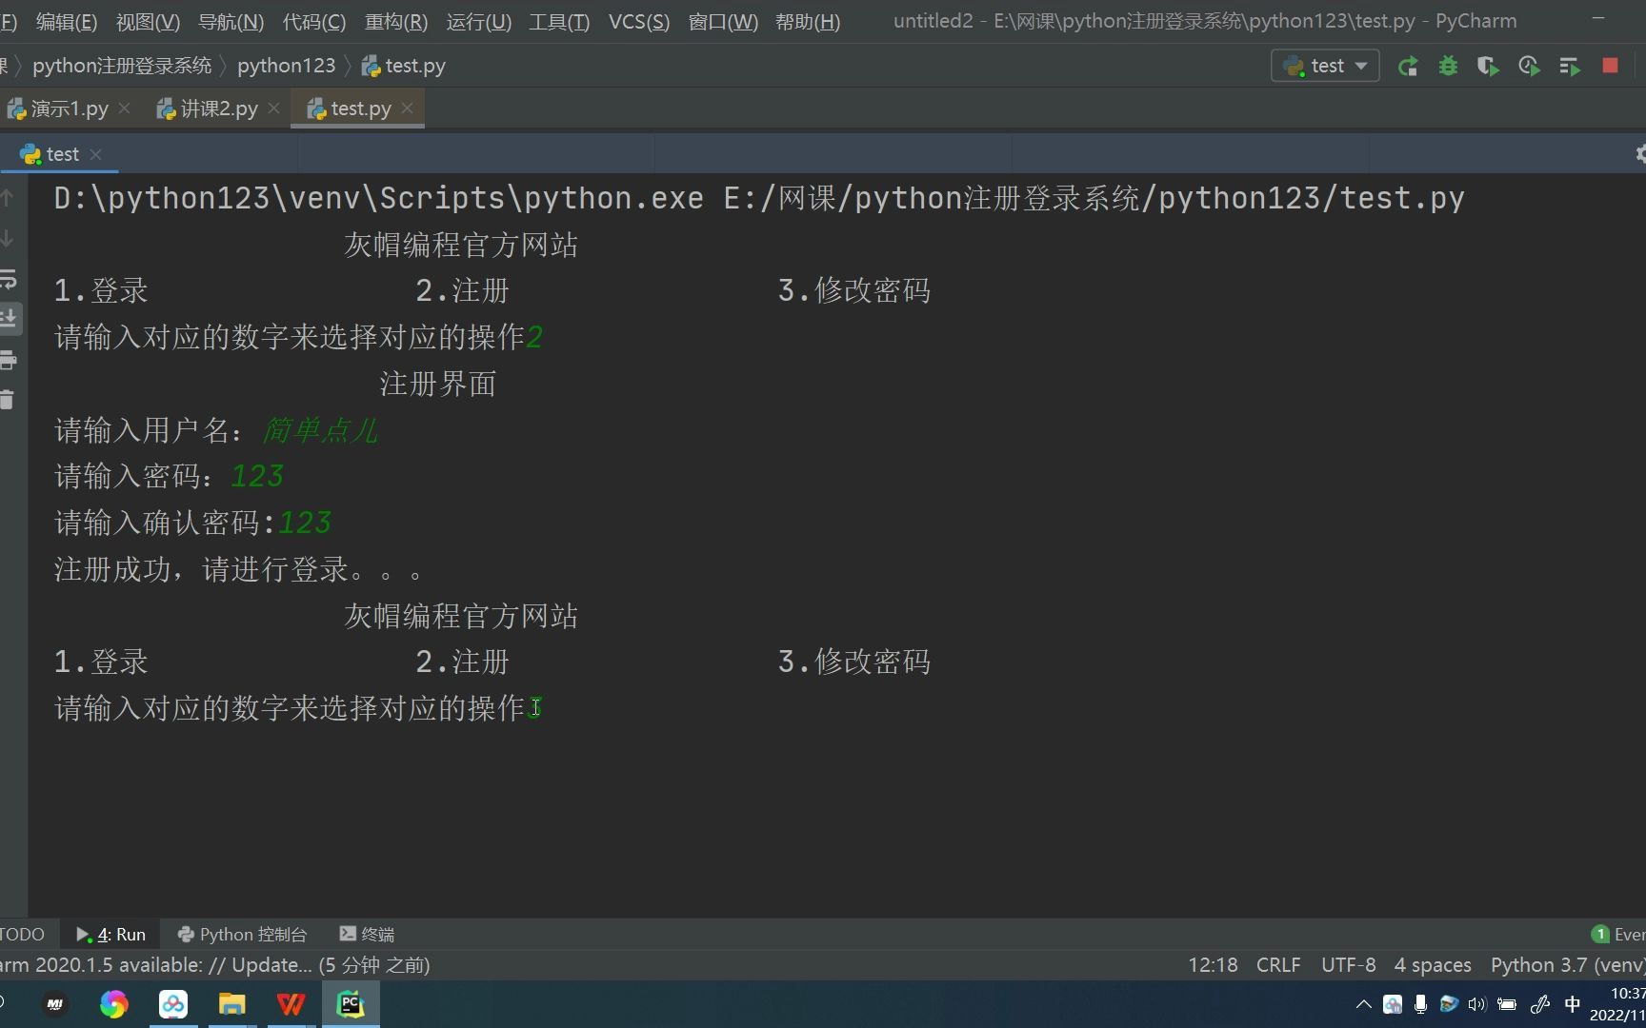1646x1028 pixels.
Task: Toggle scroll to end in Run console
Action: 10,318
